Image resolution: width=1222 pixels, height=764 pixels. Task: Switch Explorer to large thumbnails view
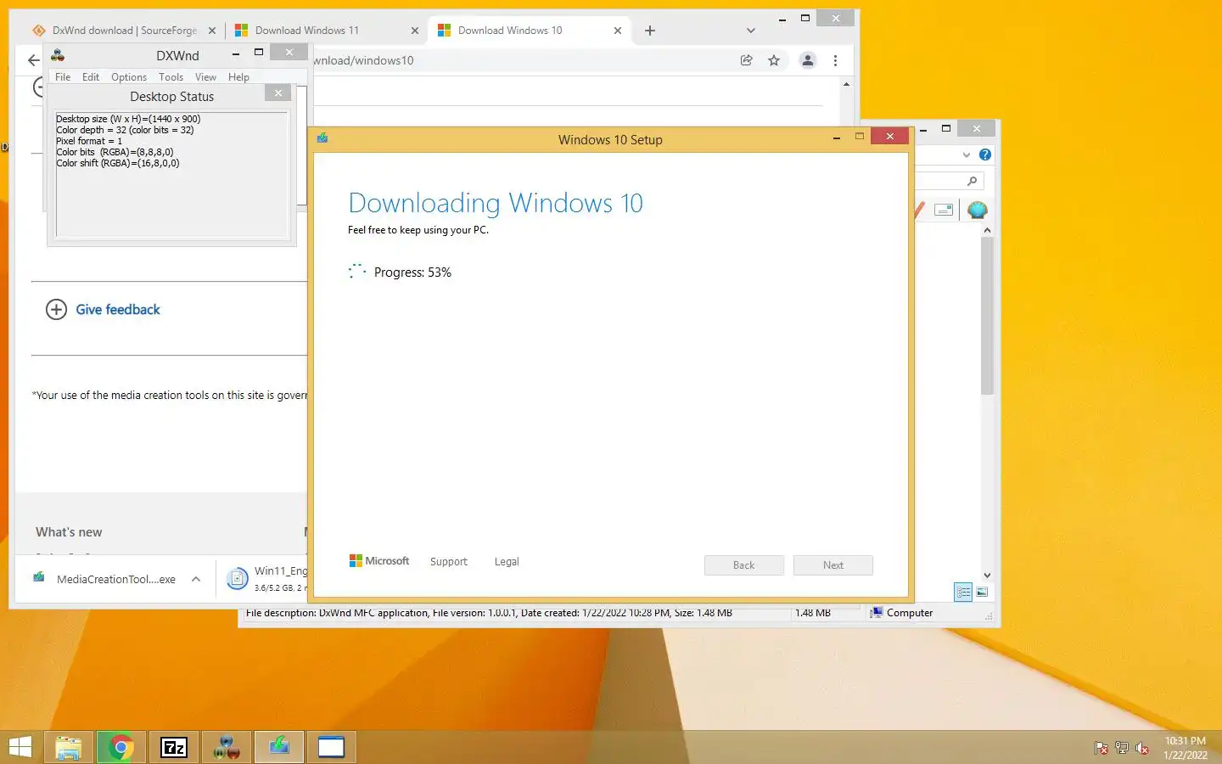tap(982, 593)
